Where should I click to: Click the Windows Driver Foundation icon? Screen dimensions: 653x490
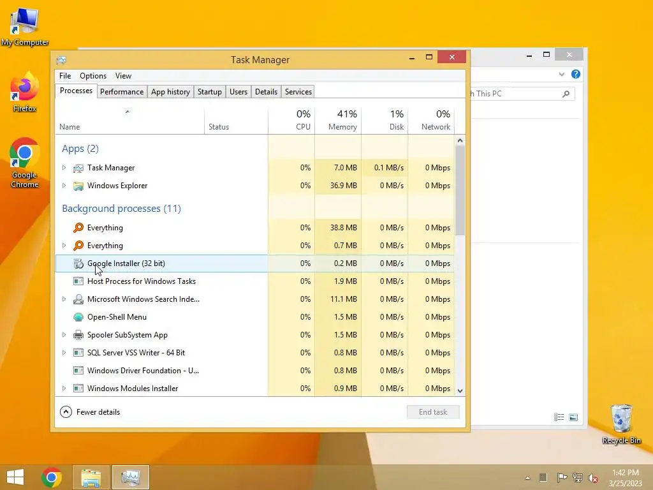coord(78,371)
